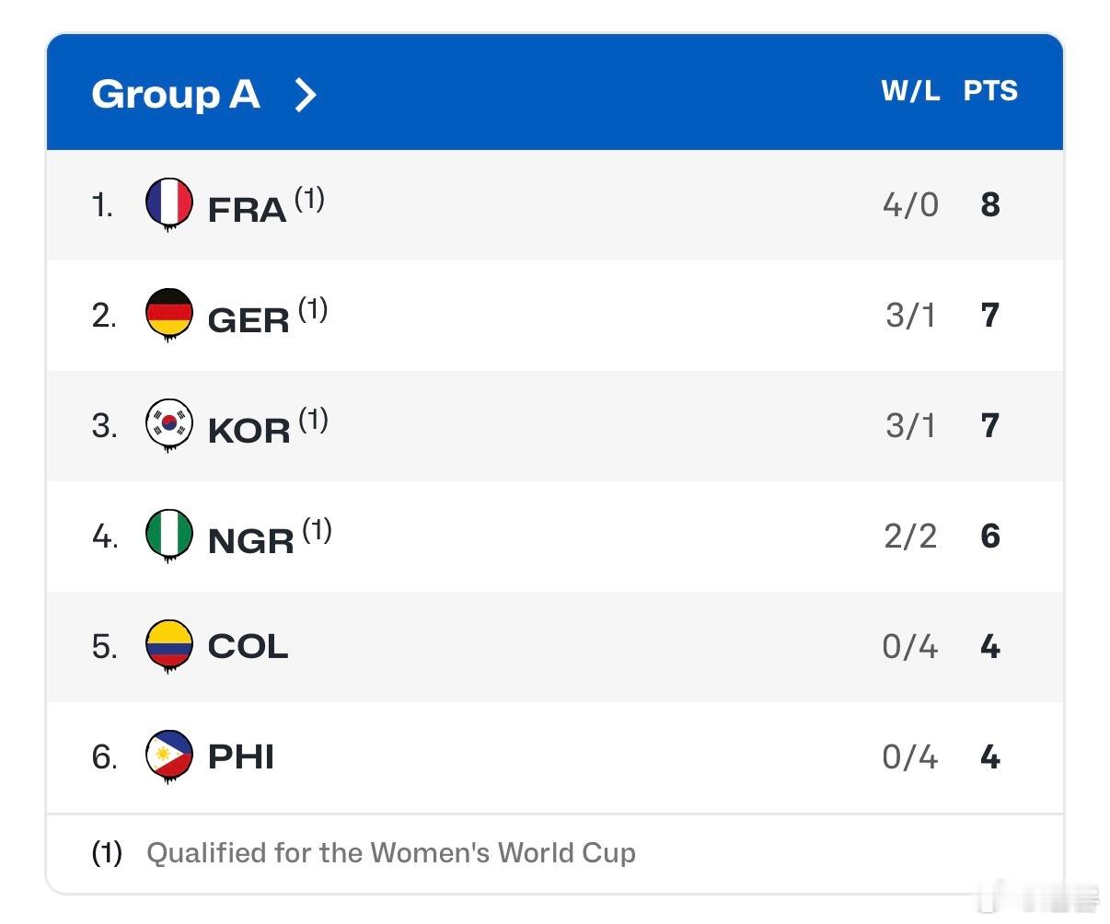Open the KOR team entry
Image resolution: width=1110 pixels, height=924 pixels.
[x=249, y=430]
